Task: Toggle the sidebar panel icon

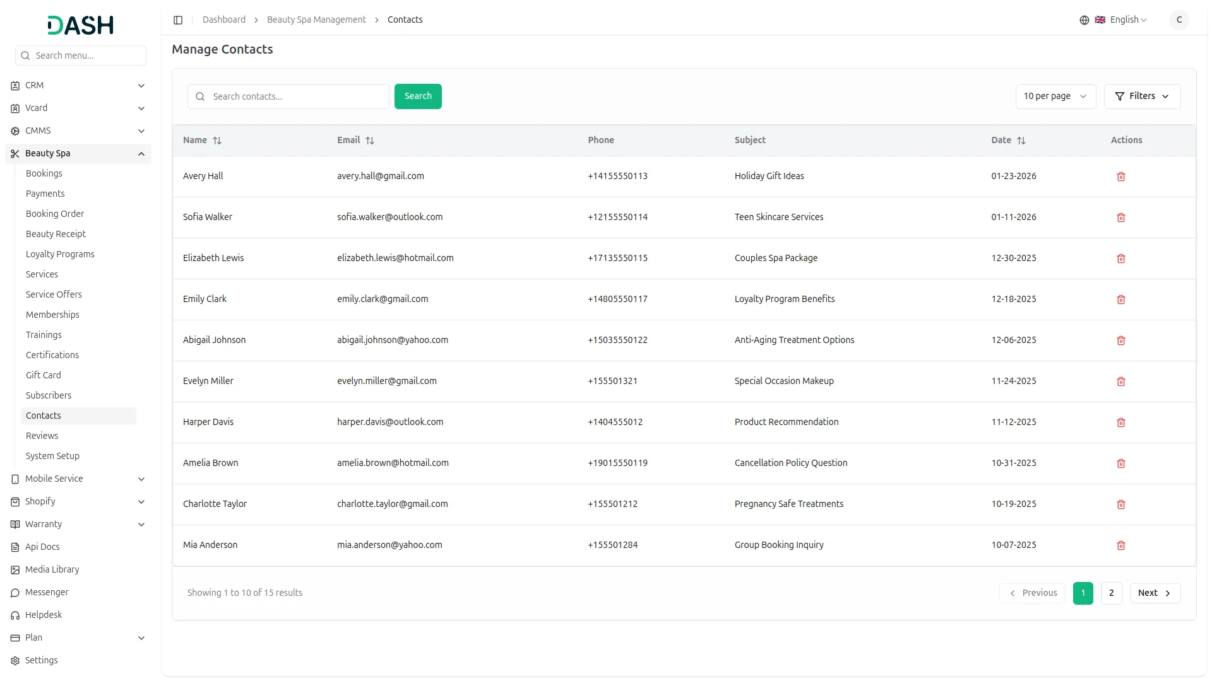Action: [x=178, y=20]
